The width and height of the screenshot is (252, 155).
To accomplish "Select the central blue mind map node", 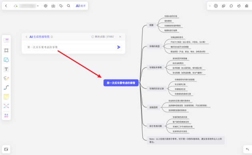I will click(121, 83).
